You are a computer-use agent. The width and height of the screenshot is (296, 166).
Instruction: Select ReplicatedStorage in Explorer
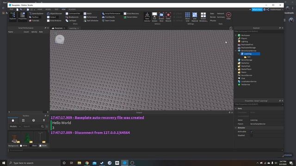[248, 47]
